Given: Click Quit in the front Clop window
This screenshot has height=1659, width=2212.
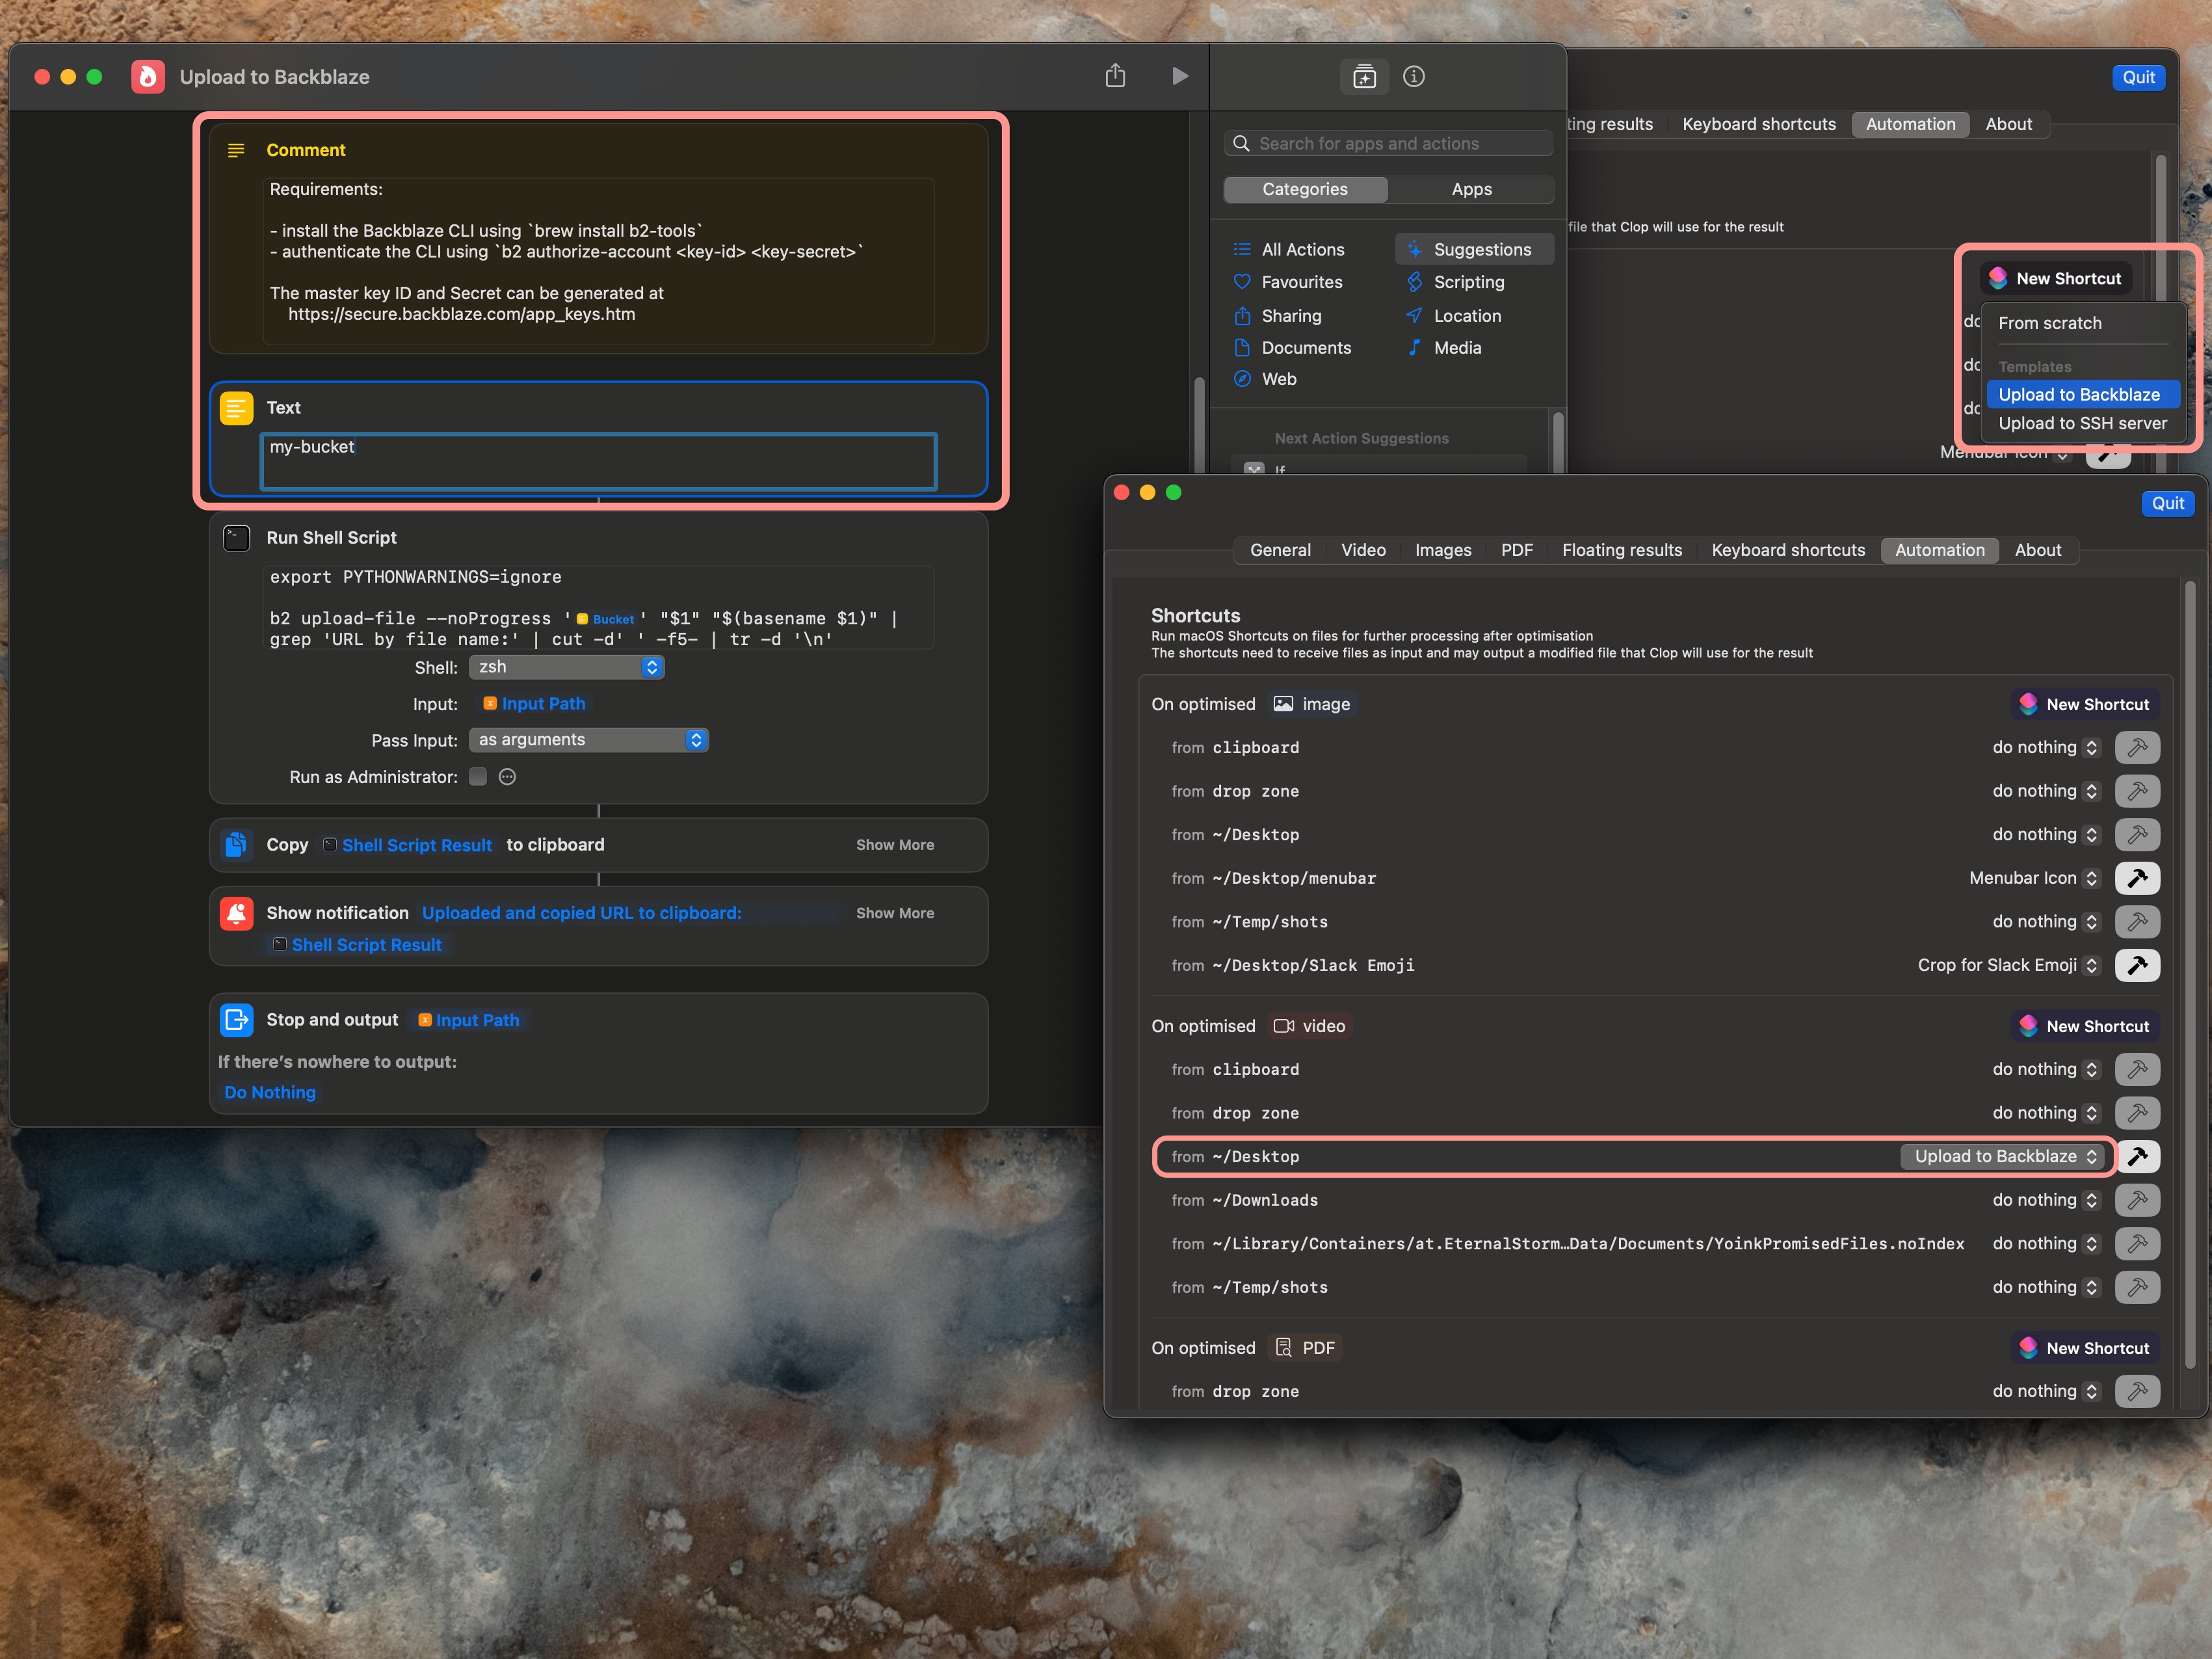Looking at the screenshot, I should pos(2167,503).
